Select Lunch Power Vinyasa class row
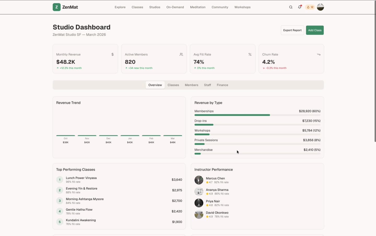 click(x=119, y=180)
